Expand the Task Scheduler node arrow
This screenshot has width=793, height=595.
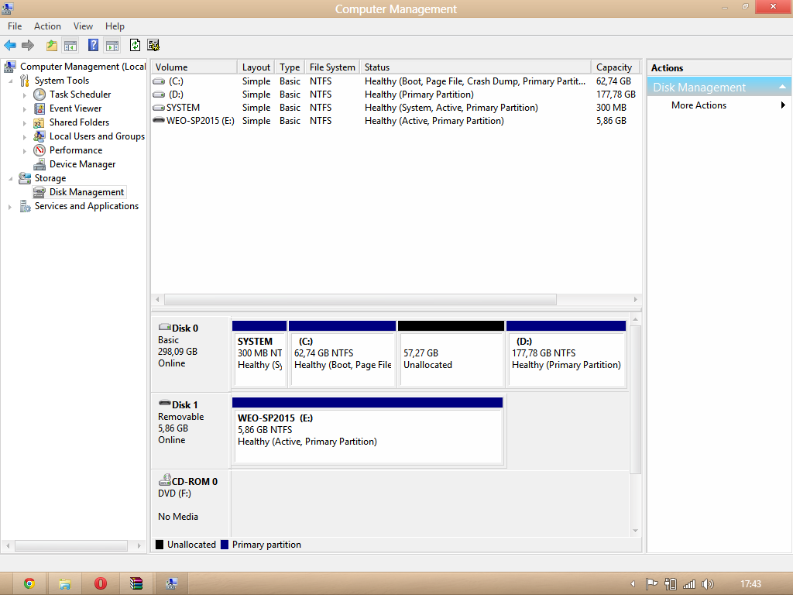[x=24, y=95]
